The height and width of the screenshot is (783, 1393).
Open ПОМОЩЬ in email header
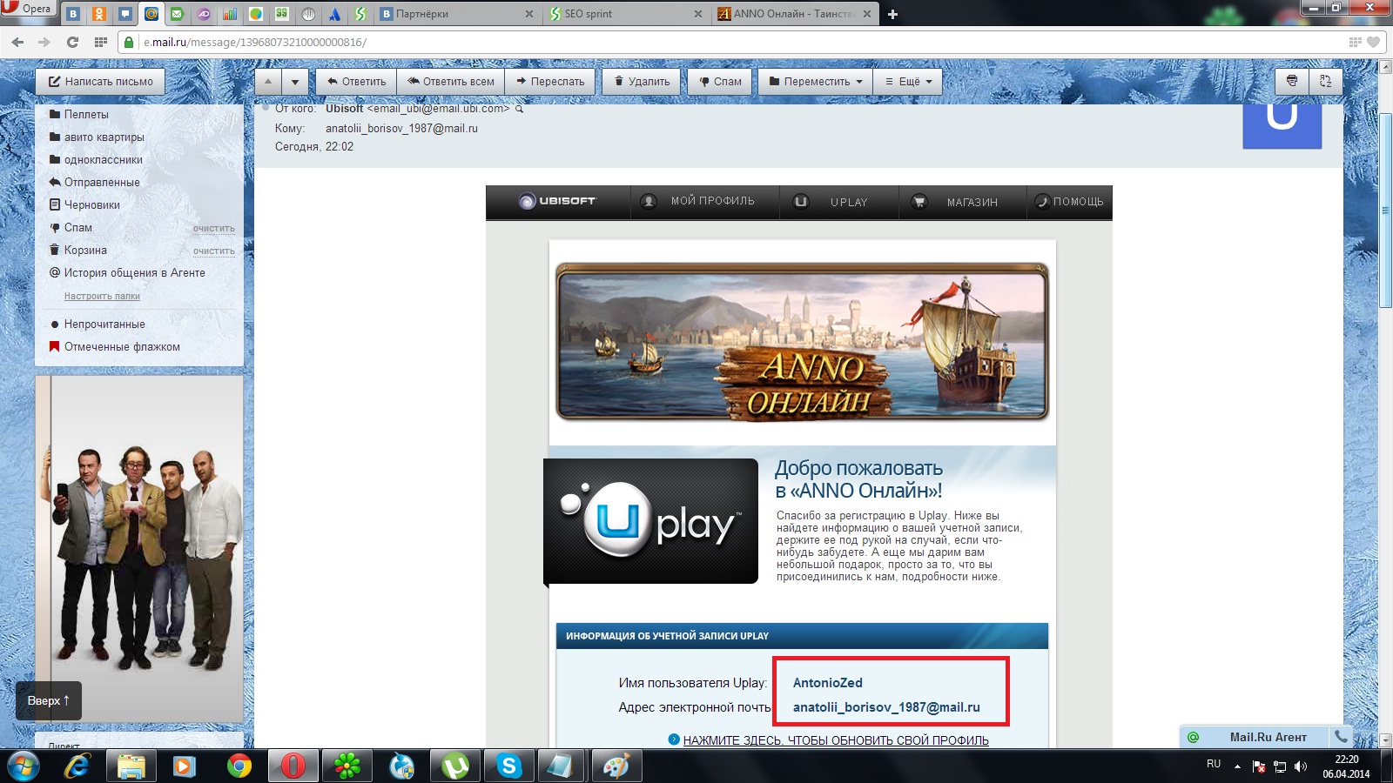(1069, 202)
